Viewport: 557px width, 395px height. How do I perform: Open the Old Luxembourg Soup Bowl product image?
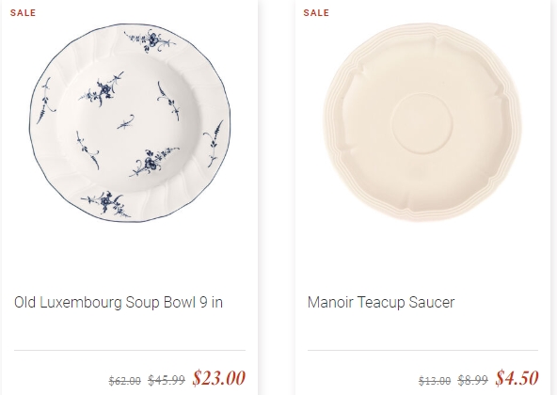[130, 123]
